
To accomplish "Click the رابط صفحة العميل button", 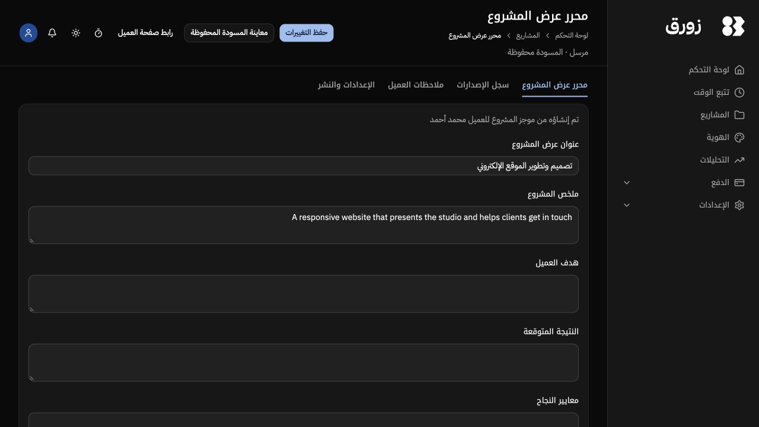I will point(145,33).
